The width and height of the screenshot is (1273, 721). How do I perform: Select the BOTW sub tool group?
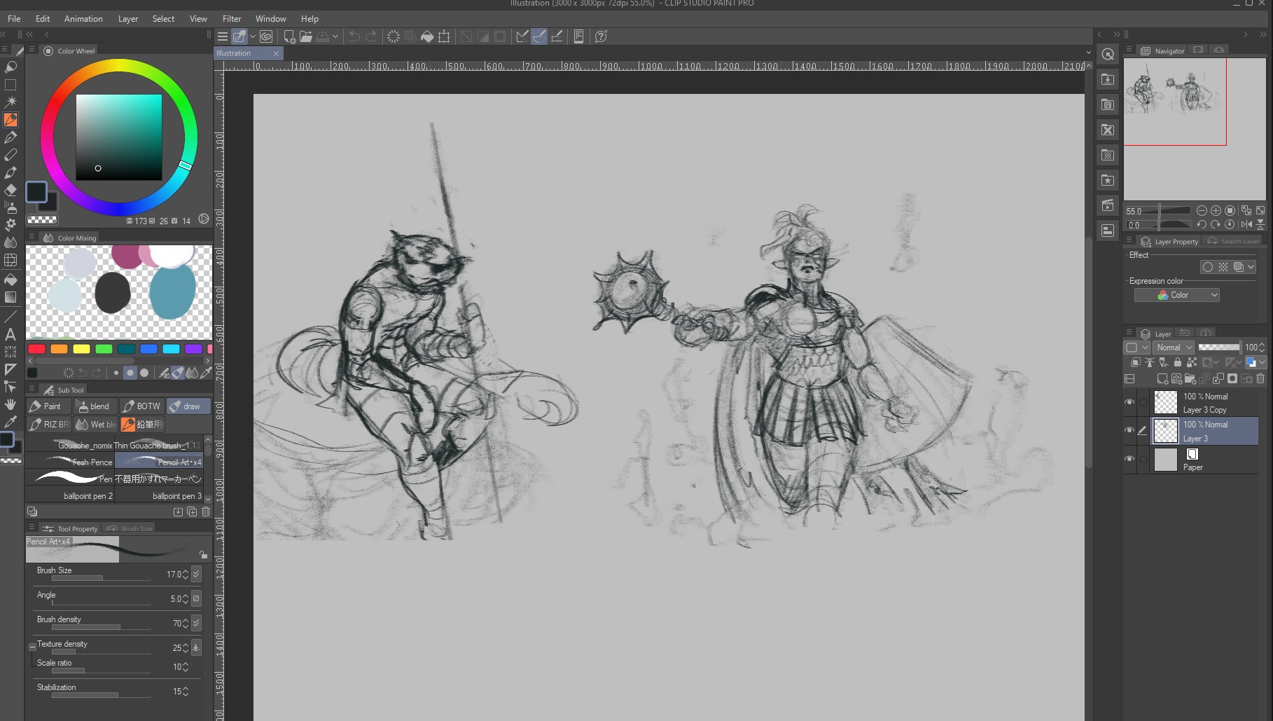141,406
